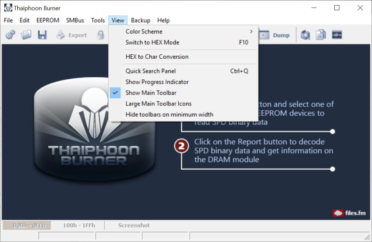Image resolution: width=372 pixels, height=242 pixels.
Task: Close the Thaiphoon Burner window
Action: click(360, 8)
